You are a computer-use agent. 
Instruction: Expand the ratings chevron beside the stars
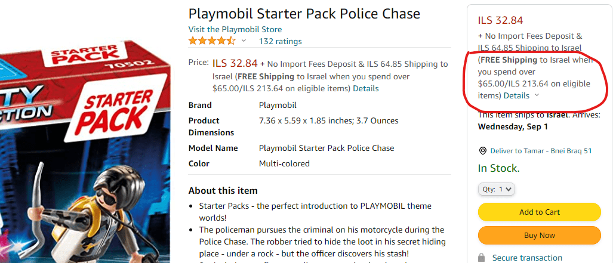pos(244,41)
